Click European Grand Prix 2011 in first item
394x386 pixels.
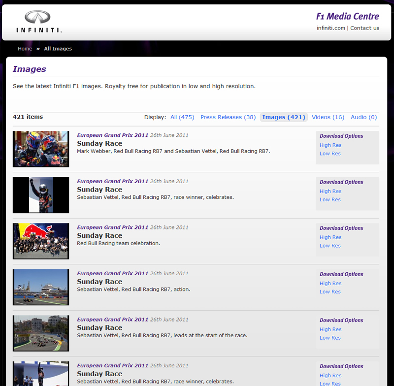pyautogui.click(x=112, y=135)
